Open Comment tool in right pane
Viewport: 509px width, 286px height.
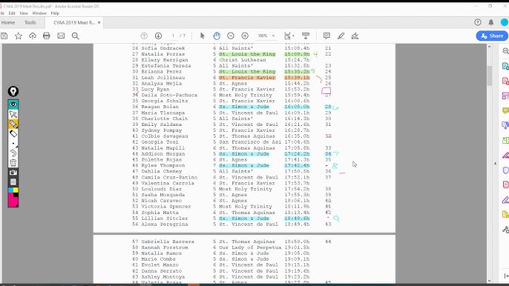click(x=505, y=110)
